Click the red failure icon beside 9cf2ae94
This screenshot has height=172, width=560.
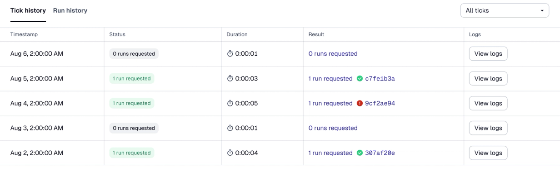click(360, 103)
